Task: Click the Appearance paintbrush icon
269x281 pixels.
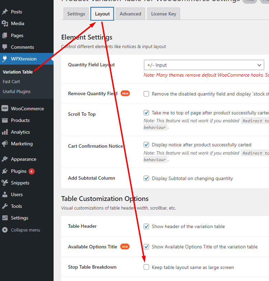Action: click(x=5, y=159)
